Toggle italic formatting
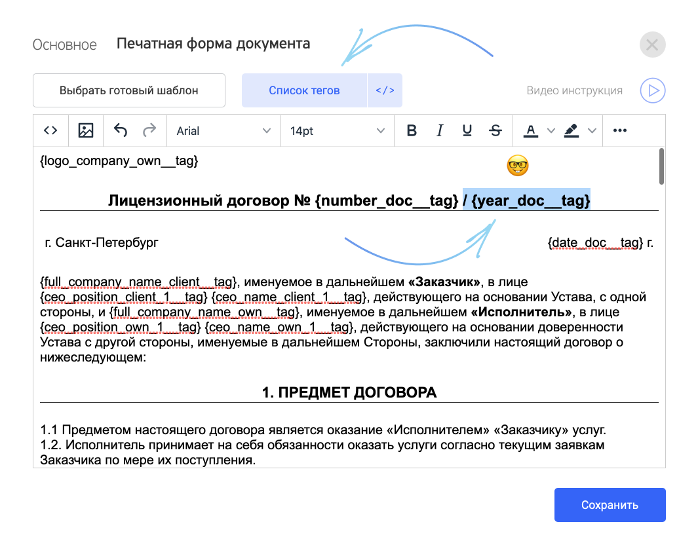 click(439, 130)
